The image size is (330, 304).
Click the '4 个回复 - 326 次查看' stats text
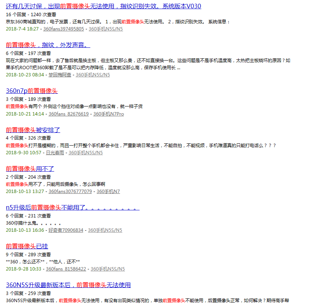(29, 138)
